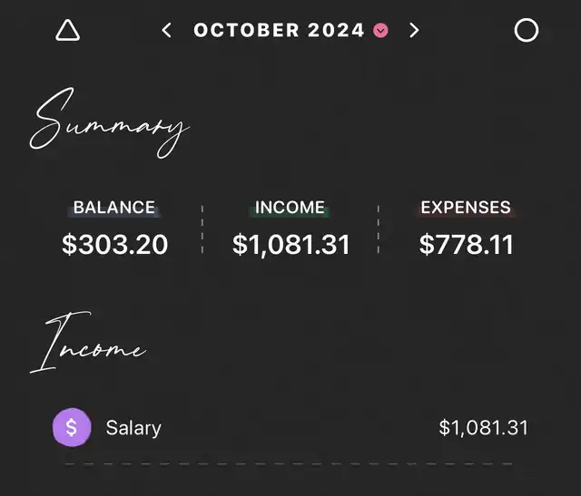Tap the EXPENSES label
The image size is (581, 496).
(466, 208)
